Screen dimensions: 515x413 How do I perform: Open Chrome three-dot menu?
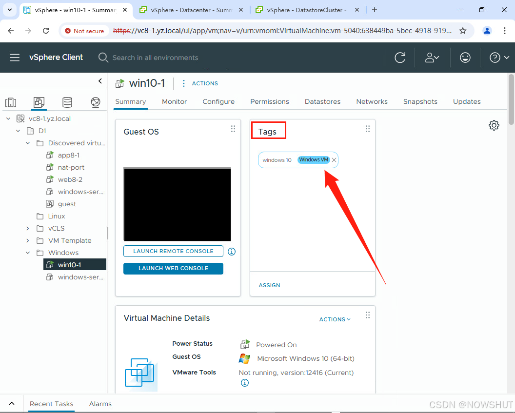point(504,31)
